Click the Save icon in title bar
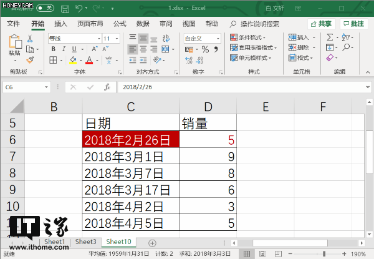The height and width of the screenshot is (259, 374). click(x=65, y=9)
